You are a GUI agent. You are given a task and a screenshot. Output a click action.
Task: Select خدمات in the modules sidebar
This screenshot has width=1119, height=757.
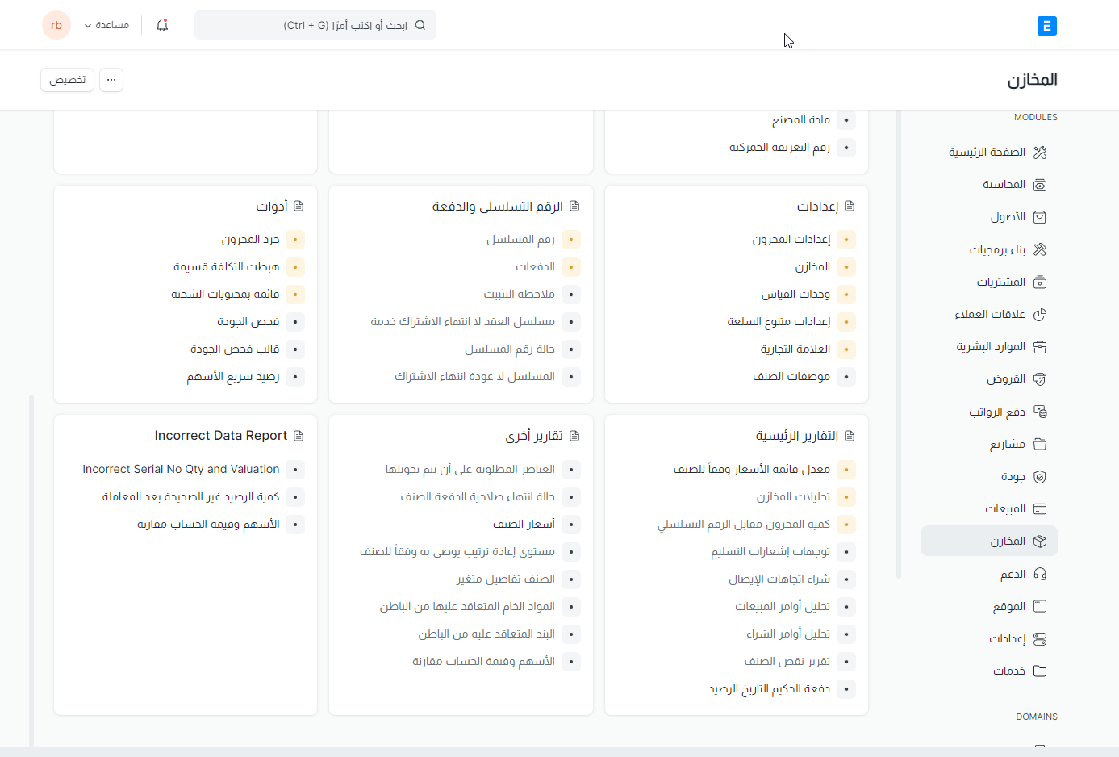point(989,671)
